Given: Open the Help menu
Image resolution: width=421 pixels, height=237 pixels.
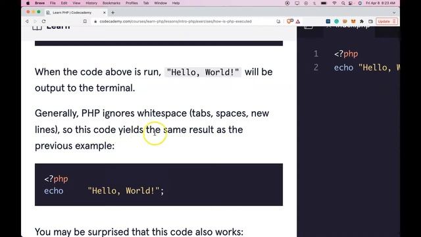Looking at the screenshot, I should [176, 3].
